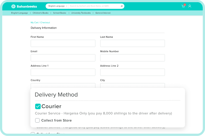Select University Textbooks in navigation bar
The height and width of the screenshot is (136, 205).
click(81, 13)
